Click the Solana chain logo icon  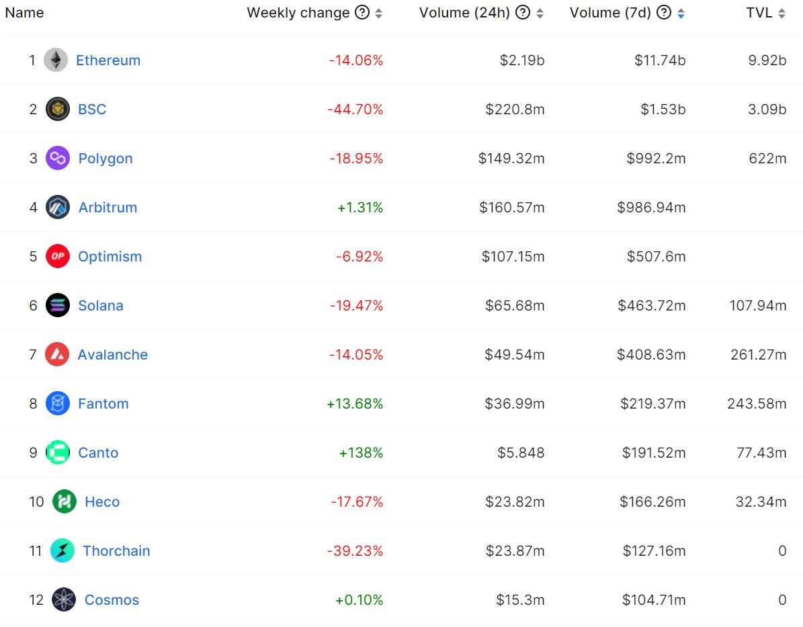pyautogui.click(x=58, y=306)
